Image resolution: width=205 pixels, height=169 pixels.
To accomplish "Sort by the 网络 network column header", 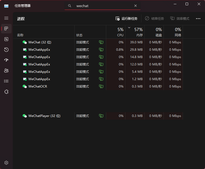I will tap(173, 32).
